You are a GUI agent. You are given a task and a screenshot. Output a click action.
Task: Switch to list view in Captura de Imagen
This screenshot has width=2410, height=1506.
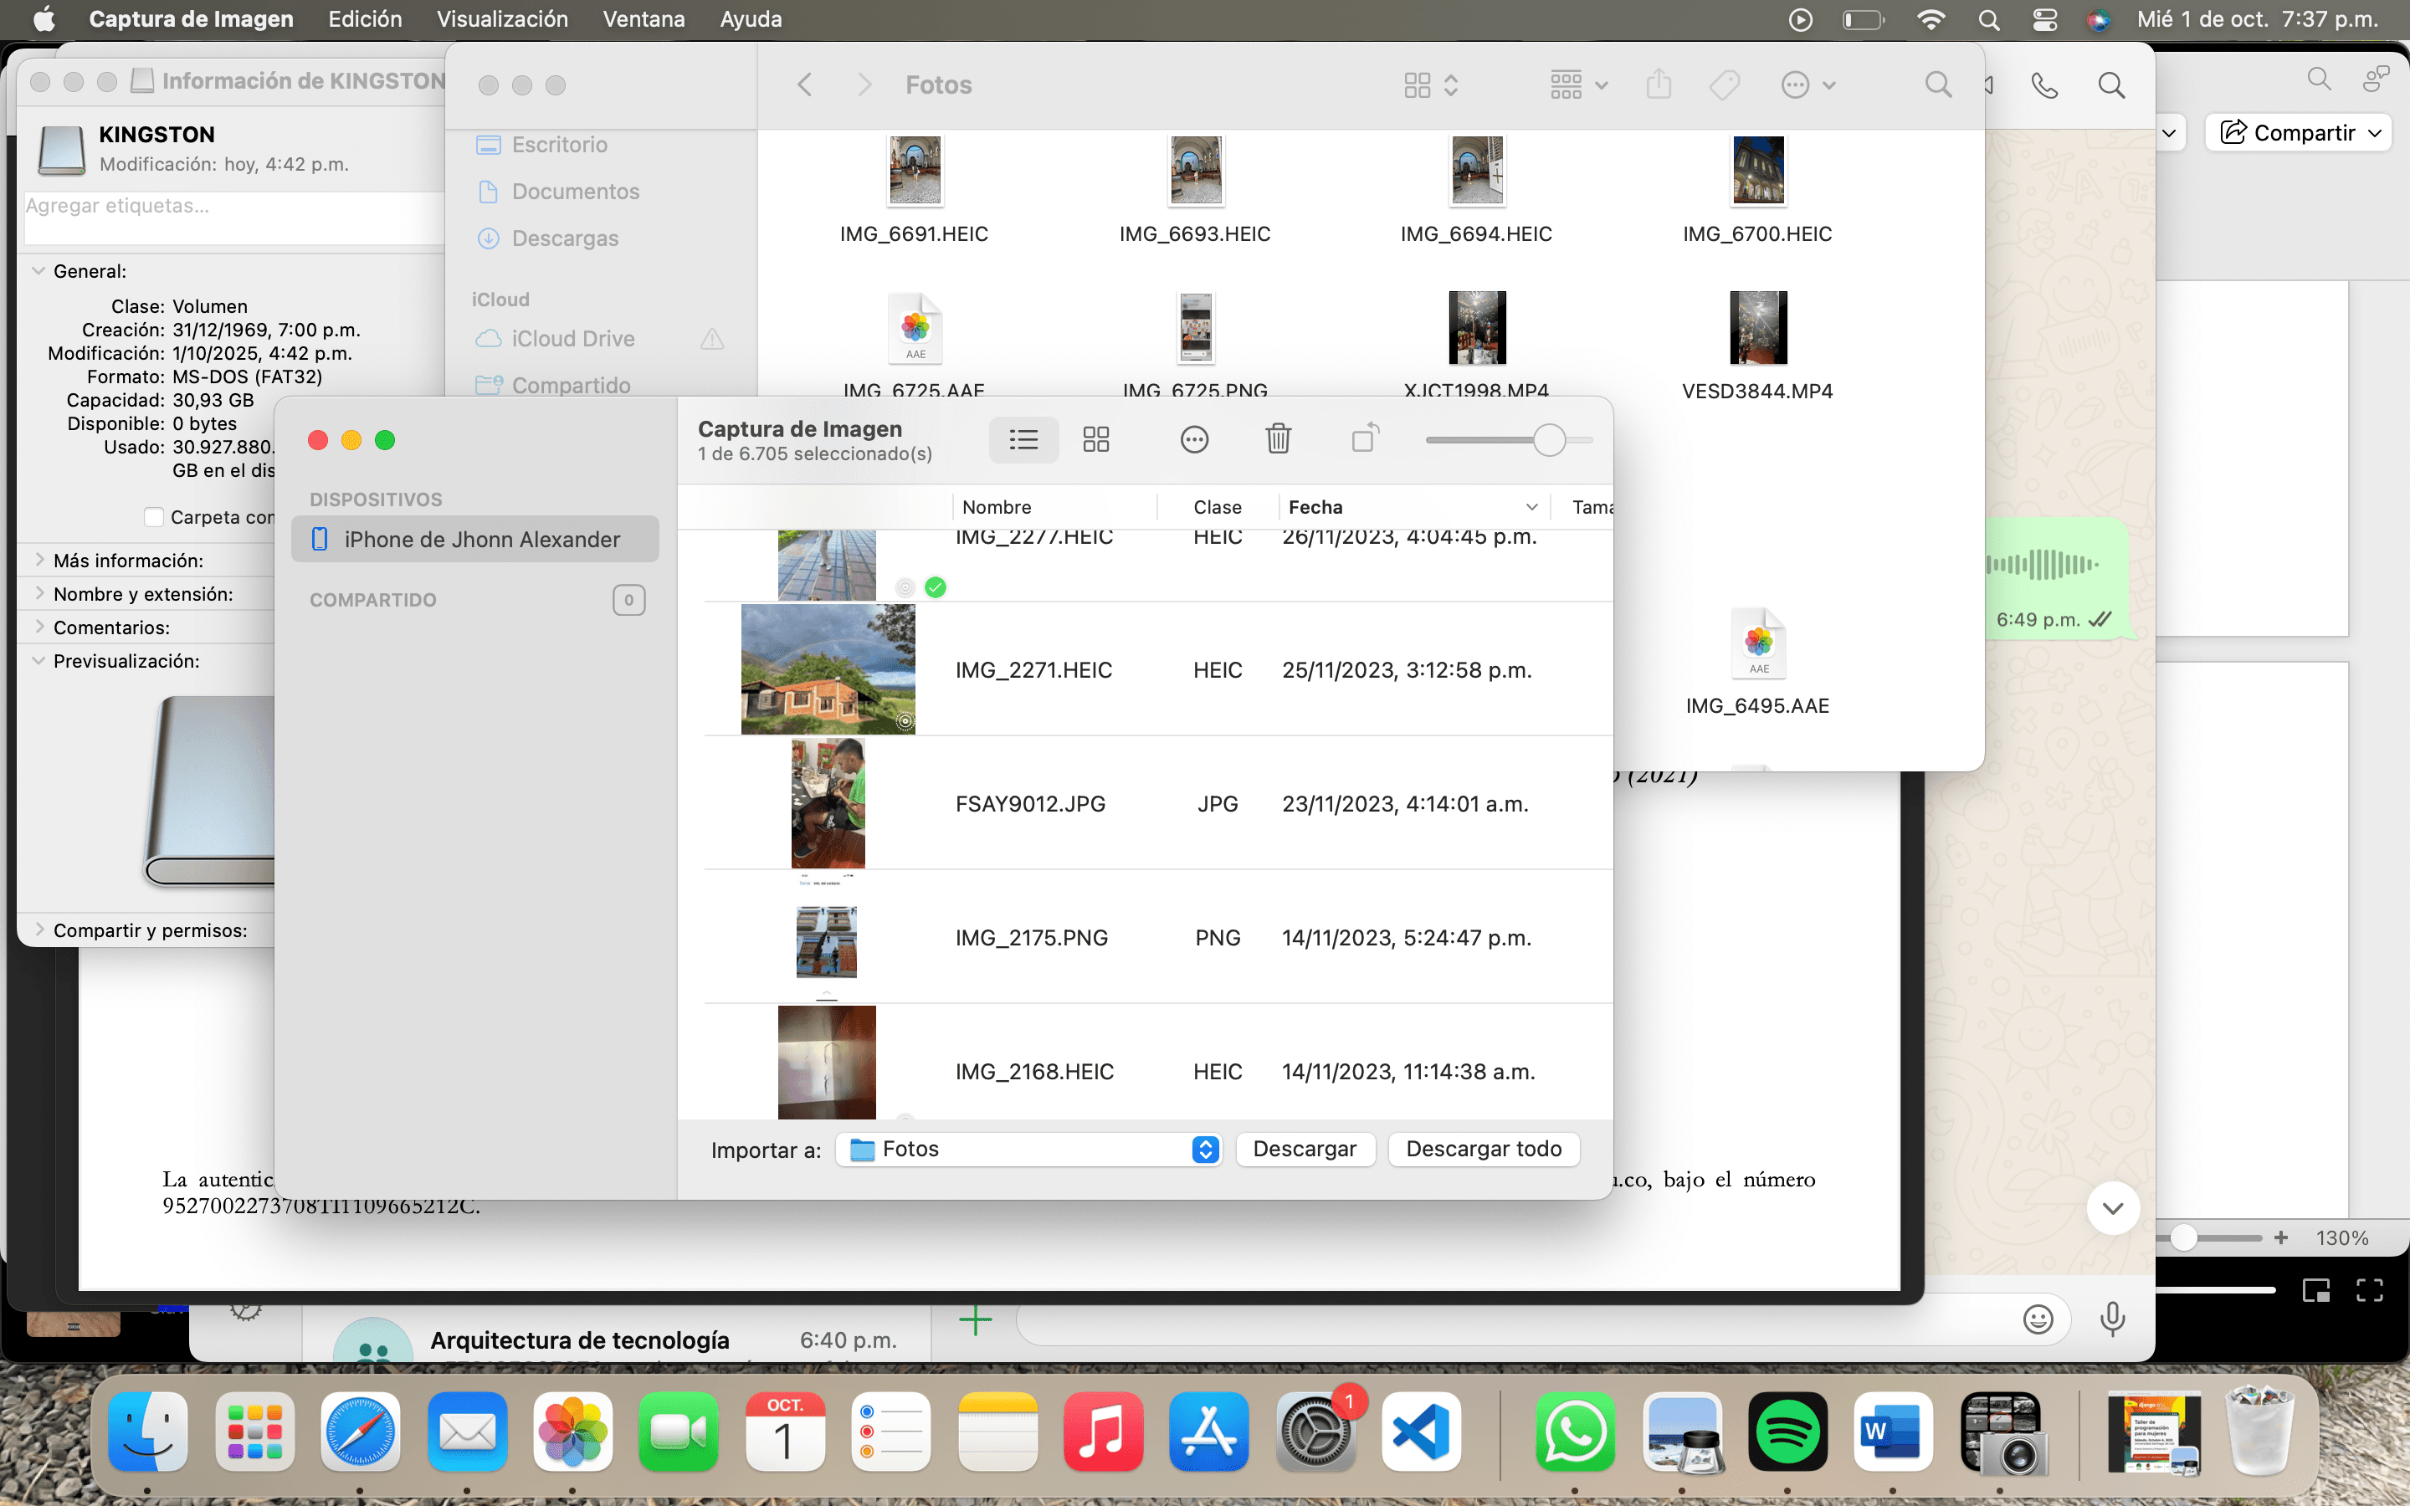[1023, 439]
